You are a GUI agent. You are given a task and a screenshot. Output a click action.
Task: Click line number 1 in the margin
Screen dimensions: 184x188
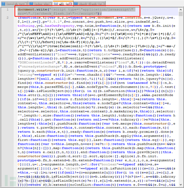[x=7, y=9]
